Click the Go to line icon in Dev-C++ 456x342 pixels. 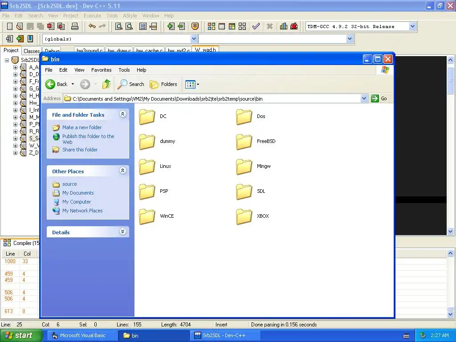[x=153, y=26]
